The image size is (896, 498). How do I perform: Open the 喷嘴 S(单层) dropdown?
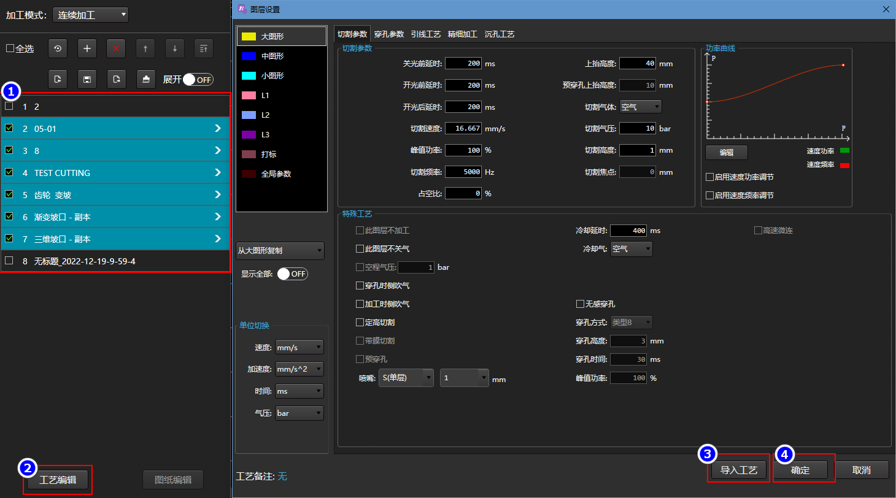[406, 378]
